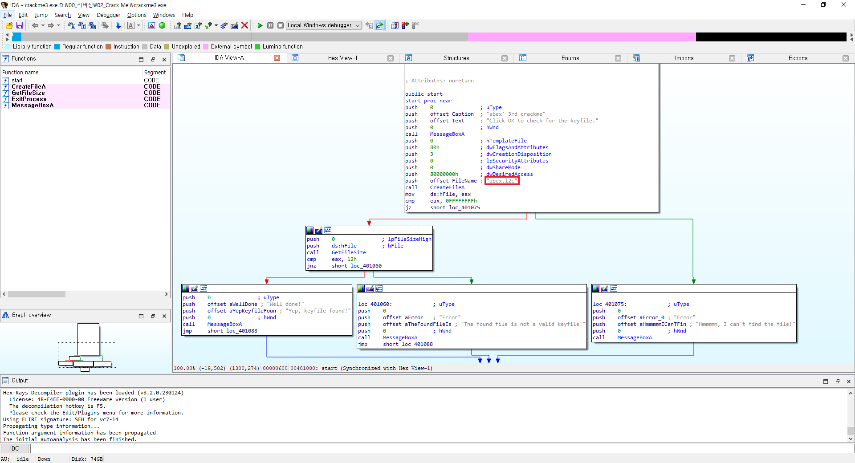The height and width of the screenshot is (463, 855).
Task: Click the byte-sequence search binoculars icon
Action: tap(92, 25)
